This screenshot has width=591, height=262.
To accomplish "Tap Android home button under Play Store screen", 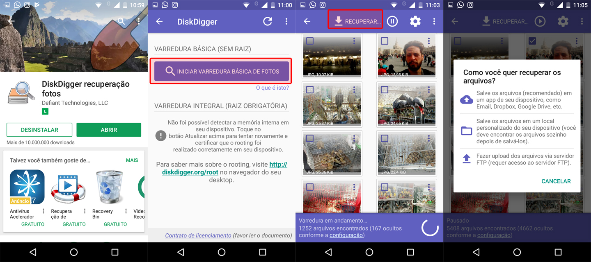I will pyautogui.click(x=74, y=252).
